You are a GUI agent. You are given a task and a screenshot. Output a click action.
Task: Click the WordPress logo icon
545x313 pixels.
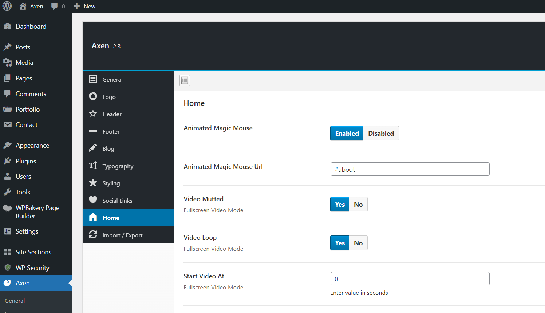click(7, 6)
